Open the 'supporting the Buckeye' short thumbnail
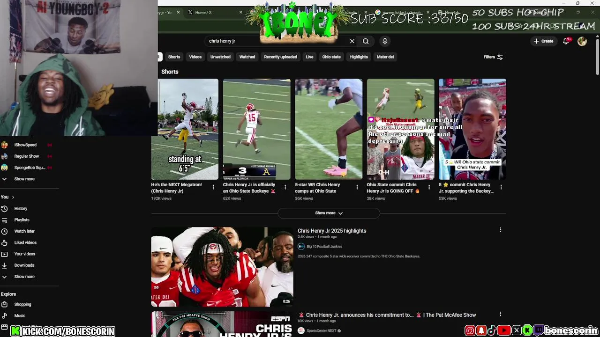Screen dimensions: 600x337 (x=472, y=129)
